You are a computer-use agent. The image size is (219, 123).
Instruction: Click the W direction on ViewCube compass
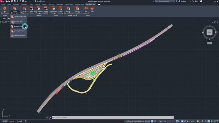[x=203, y=32]
